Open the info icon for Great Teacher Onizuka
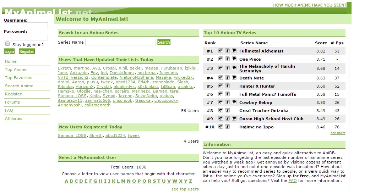The image size is (381, 194). tap(228, 110)
